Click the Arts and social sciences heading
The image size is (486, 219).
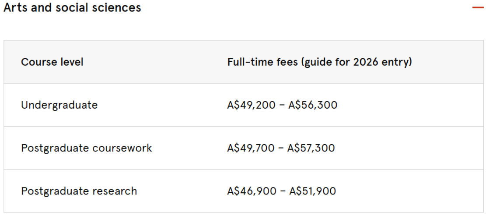point(72,7)
